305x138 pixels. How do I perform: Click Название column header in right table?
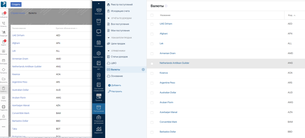(x=165, y=15)
